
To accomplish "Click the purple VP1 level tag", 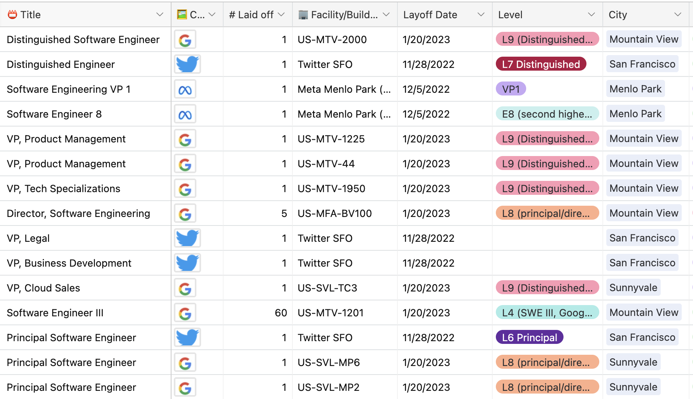I will coord(511,89).
